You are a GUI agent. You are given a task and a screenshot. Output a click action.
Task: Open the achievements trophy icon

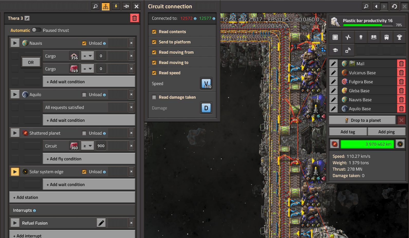click(x=399, y=37)
